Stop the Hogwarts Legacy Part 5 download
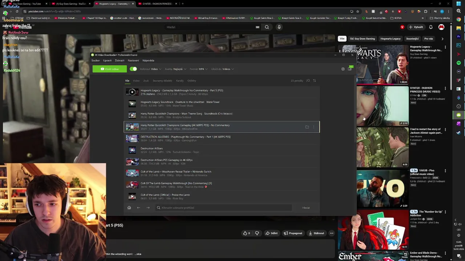This screenshot has width=465, height=261. coord(132,92)
